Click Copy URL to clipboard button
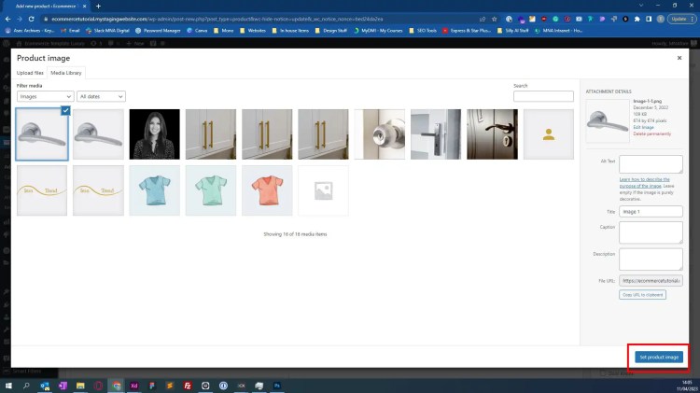 642,295
